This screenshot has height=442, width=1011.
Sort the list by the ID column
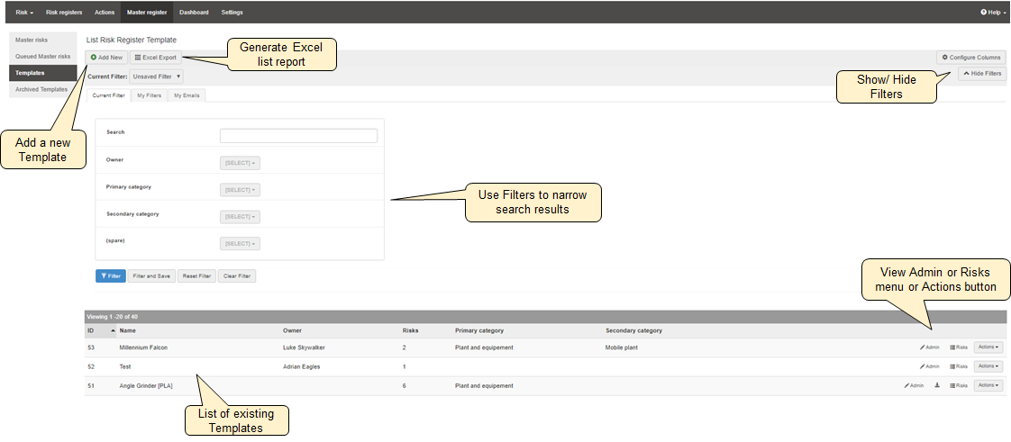(x=91, y=330)
